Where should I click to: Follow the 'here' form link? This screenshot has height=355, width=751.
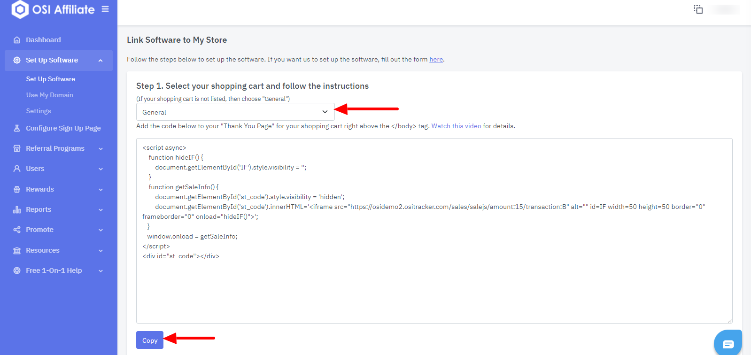[436, 59]
